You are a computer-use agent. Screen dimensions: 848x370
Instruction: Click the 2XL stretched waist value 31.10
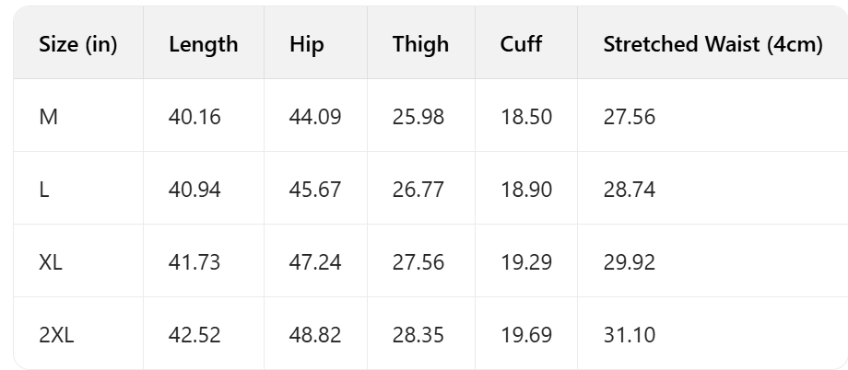click(x=630, y=335)
